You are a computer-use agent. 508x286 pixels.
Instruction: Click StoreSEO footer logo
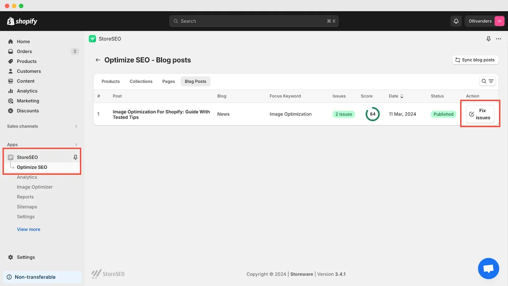coord(108,274)
